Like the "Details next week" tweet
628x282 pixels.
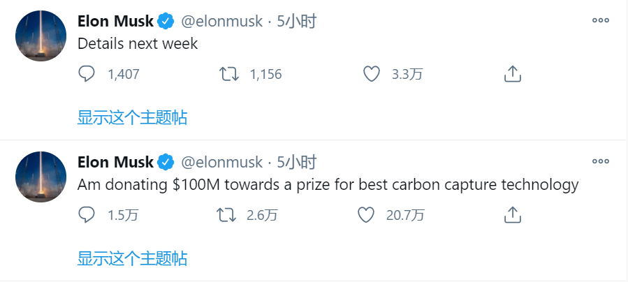tap(372, 74)
